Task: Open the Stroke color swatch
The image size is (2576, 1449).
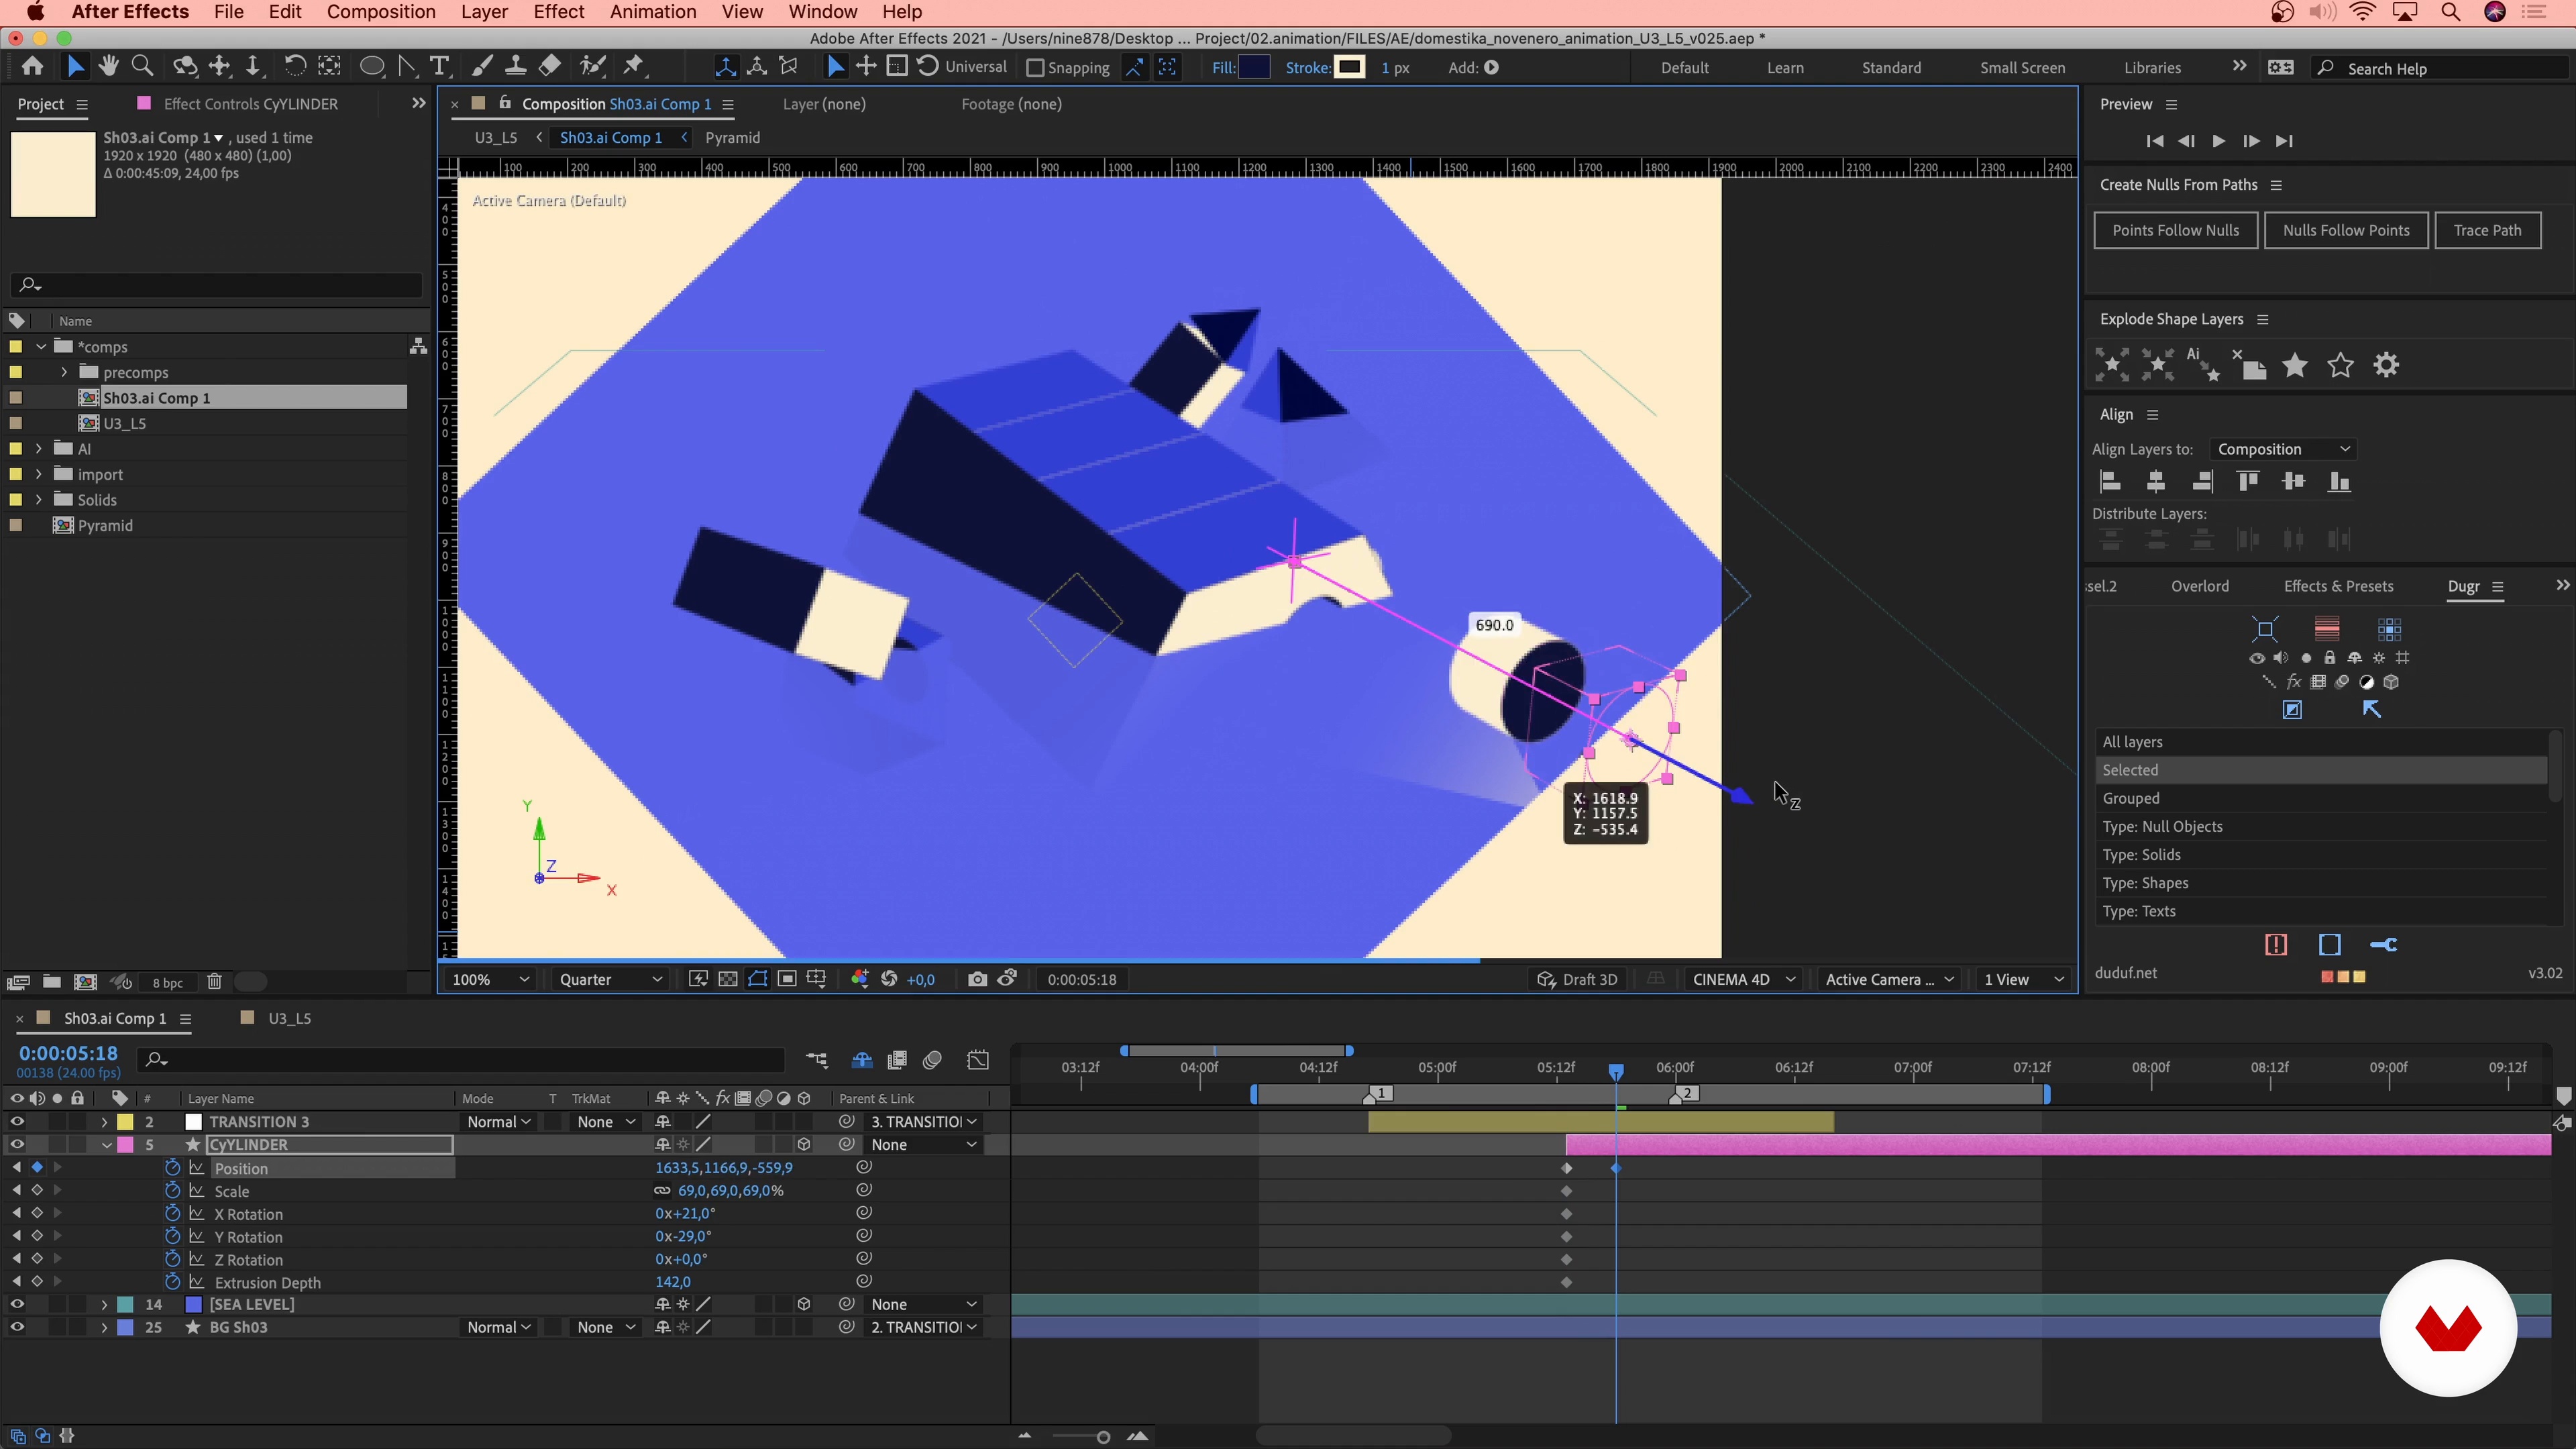Action: pyautogui.click(x=1350, y=67)
